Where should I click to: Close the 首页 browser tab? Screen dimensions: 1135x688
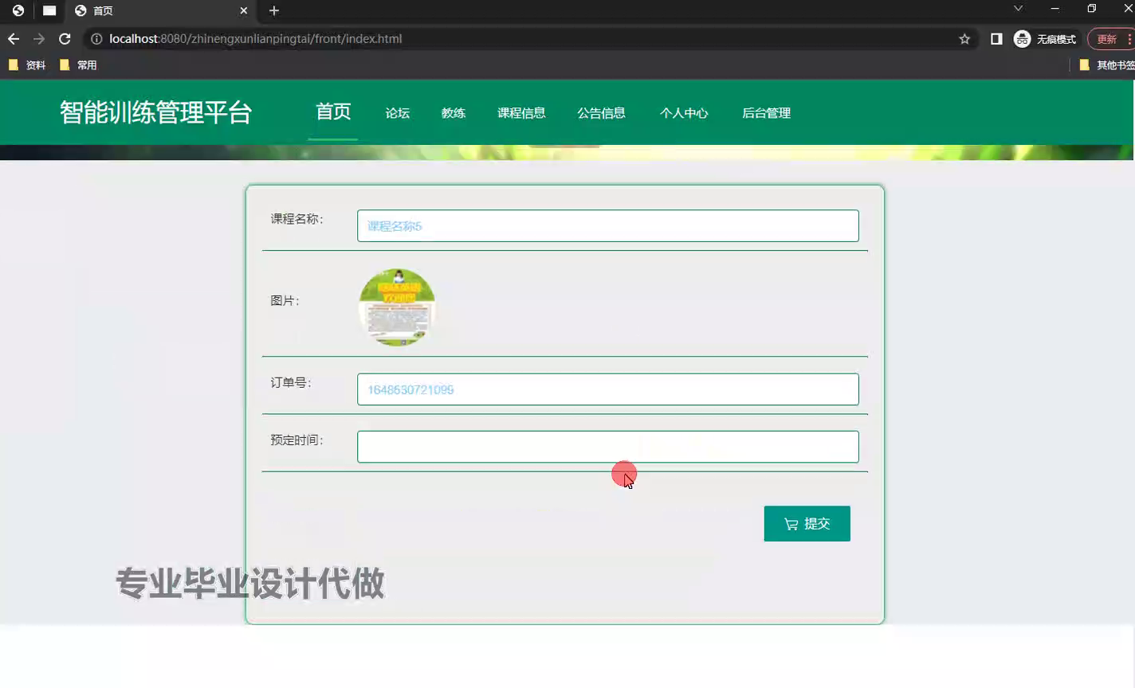coord(244,10)
